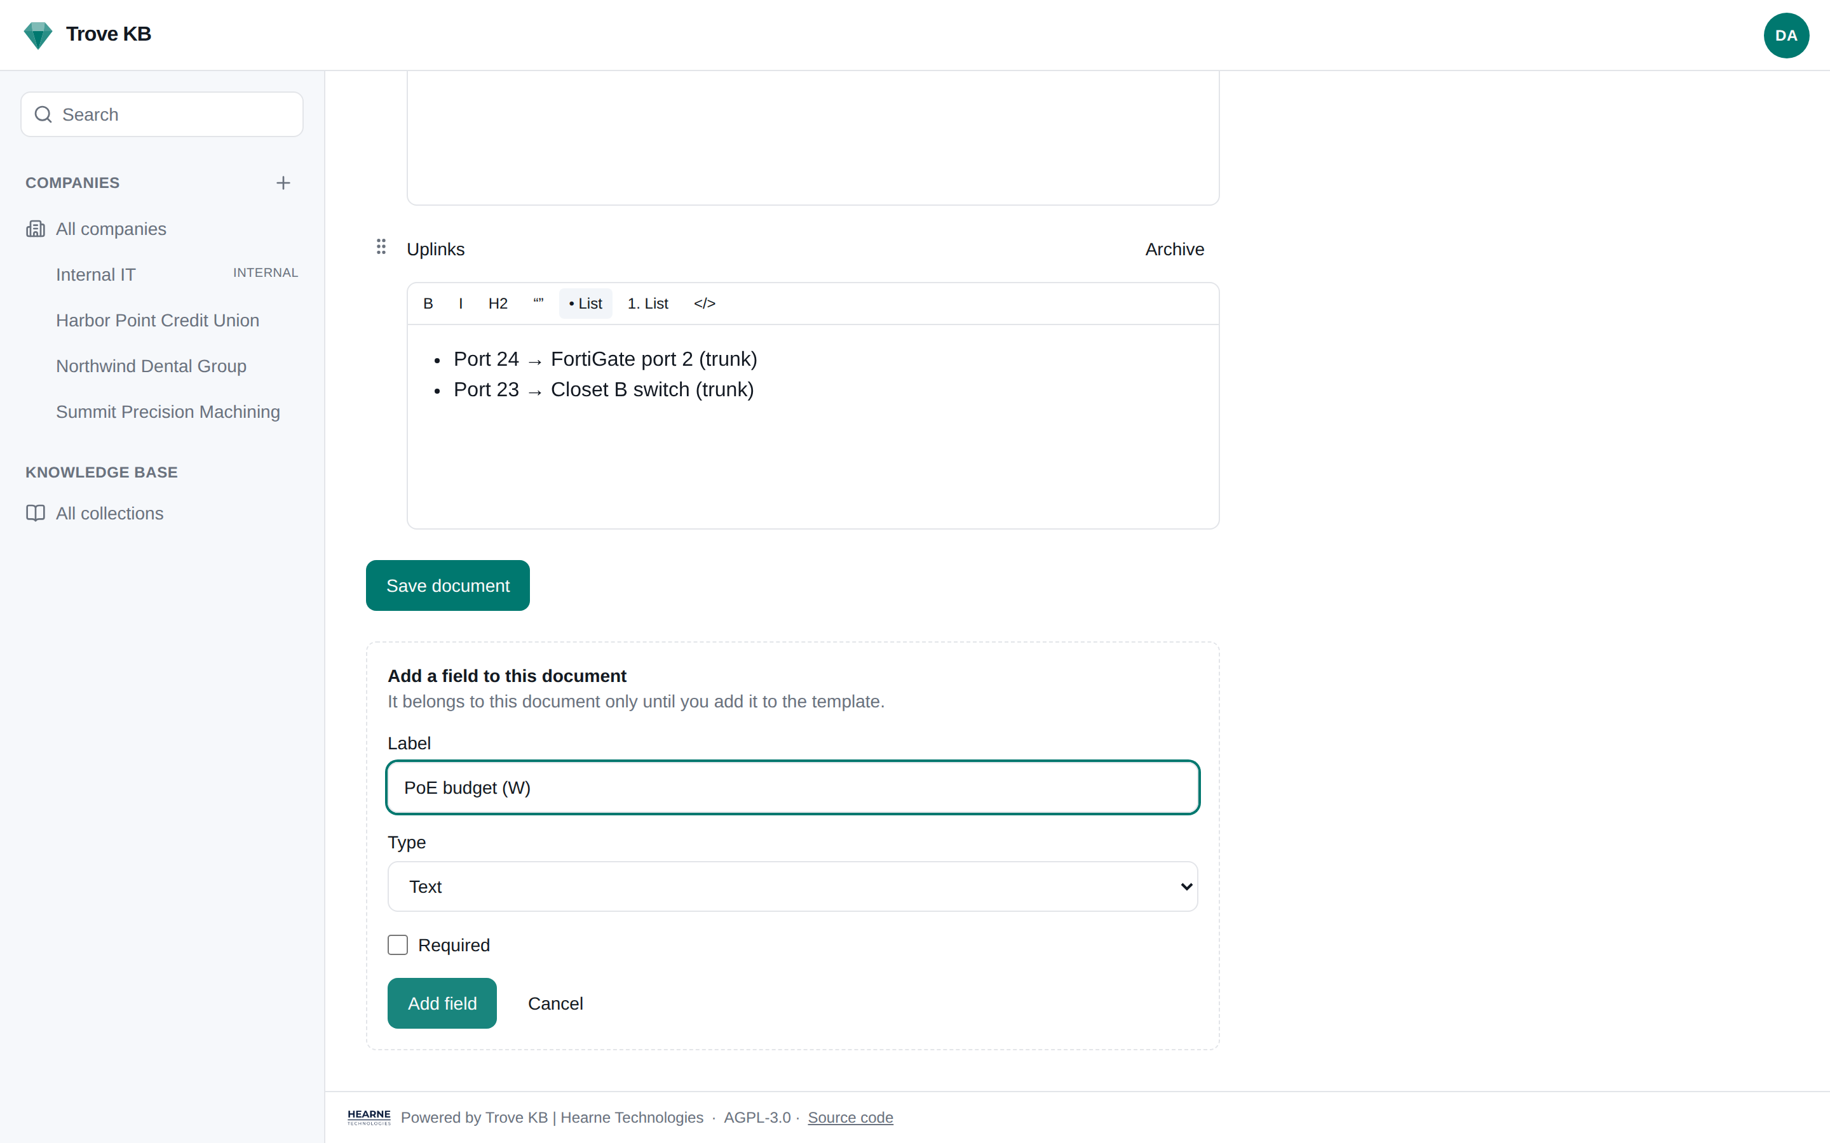Archive the Uplinks field
Image resolution: width=1830 pixels, height=1143 pixels.
coord(1174,250)
